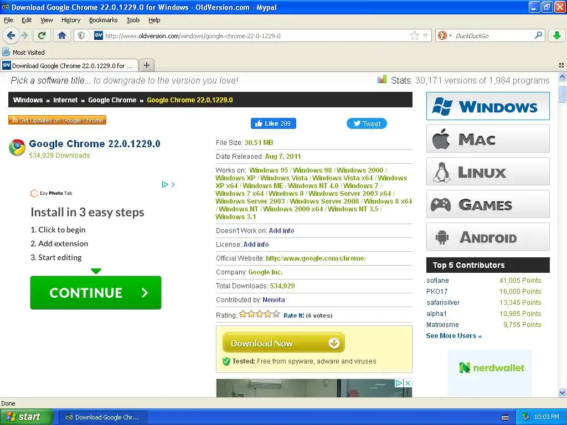The image size is (567, 425).
Task: Click the fifth rating star
Action: point(276,314)
